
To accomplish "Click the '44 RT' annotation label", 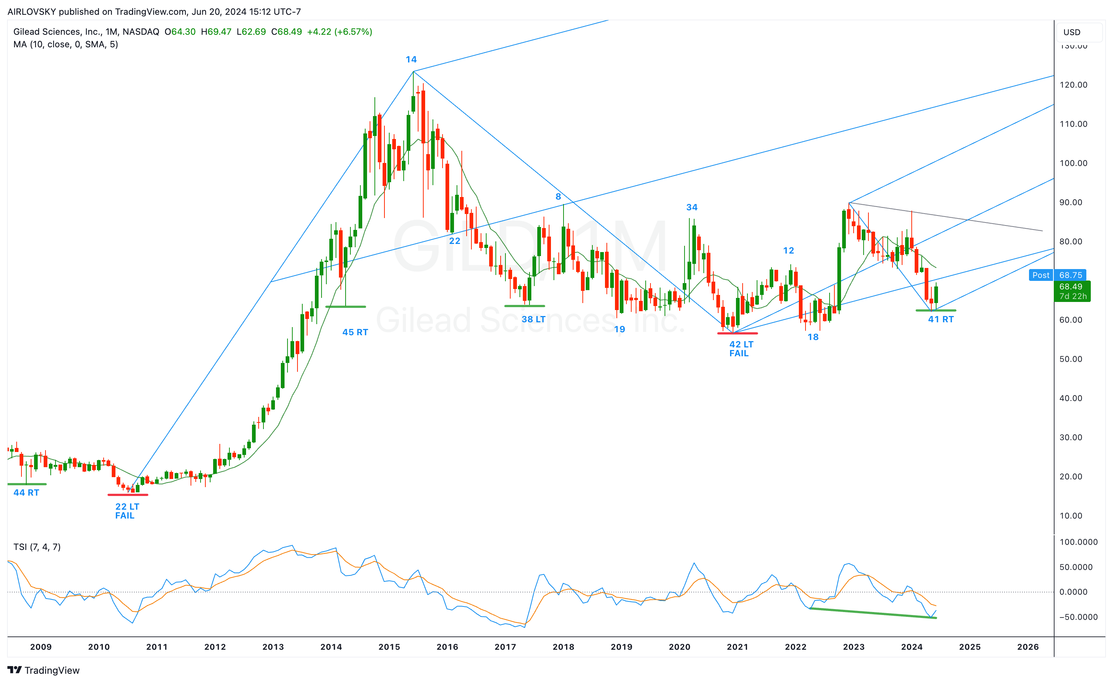I will point(26,493).
